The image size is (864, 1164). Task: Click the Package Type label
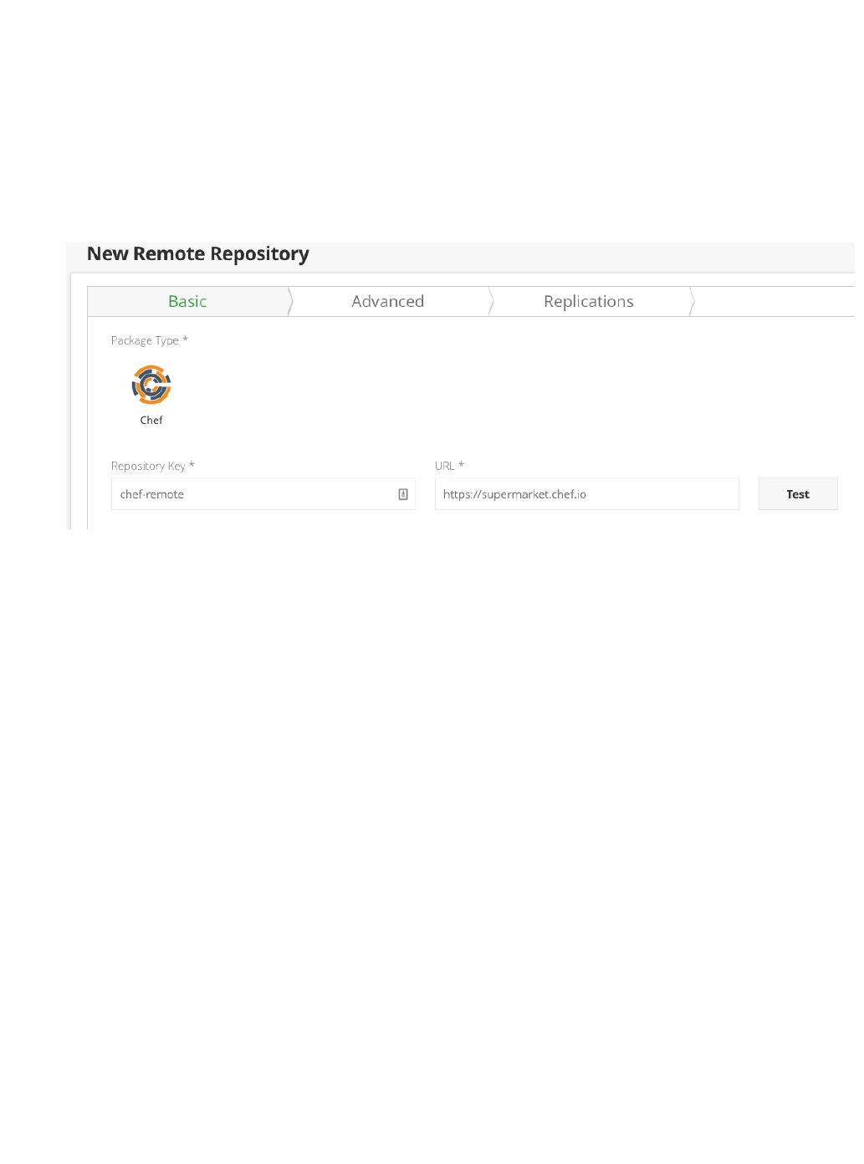145,340
